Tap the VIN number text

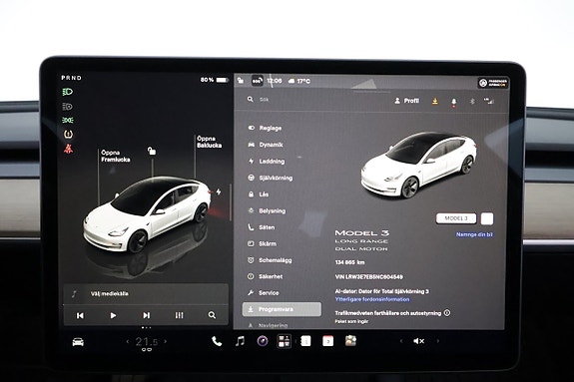[x=369, y=277]
